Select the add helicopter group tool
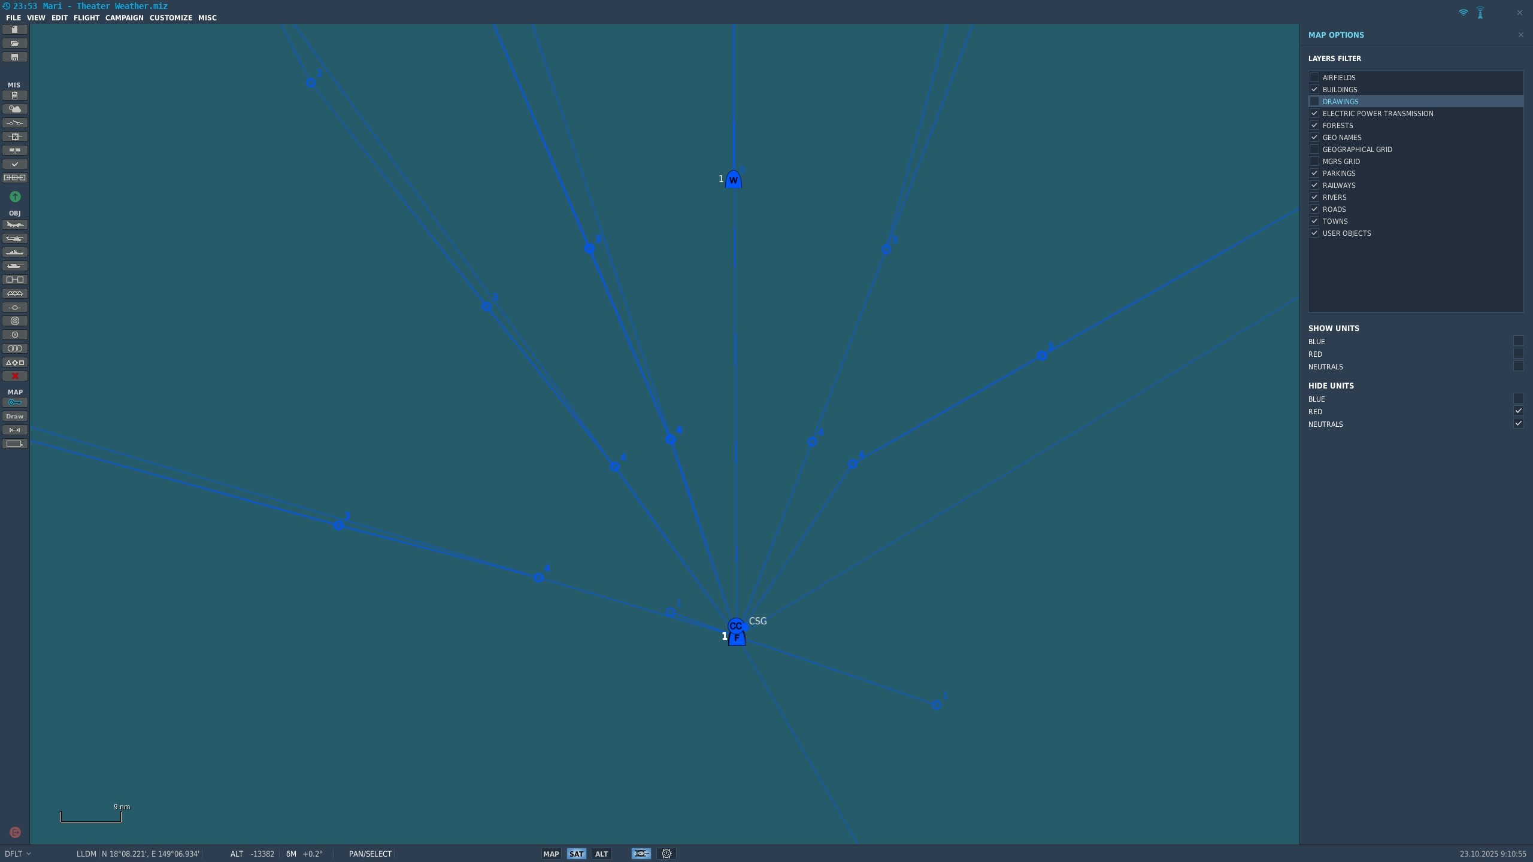This screenshot has height=862, width=1533. coord(14,238)
